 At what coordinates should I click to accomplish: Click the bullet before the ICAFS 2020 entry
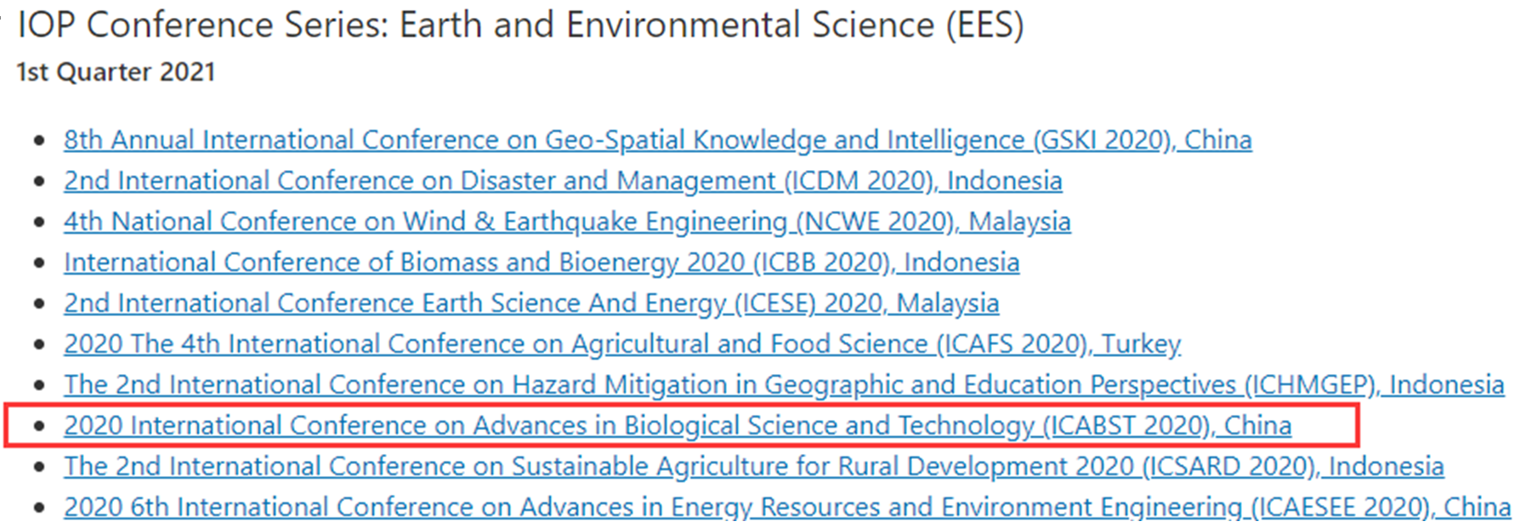tap(38, 345)
